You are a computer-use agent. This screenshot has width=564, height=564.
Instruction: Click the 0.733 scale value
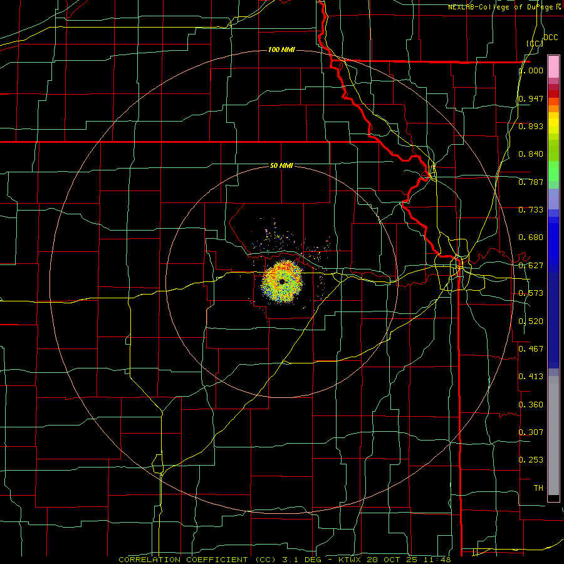point(531,210)
